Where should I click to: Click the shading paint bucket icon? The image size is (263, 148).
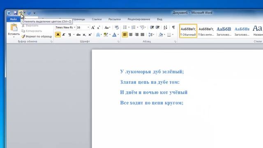tap(161, 35)
